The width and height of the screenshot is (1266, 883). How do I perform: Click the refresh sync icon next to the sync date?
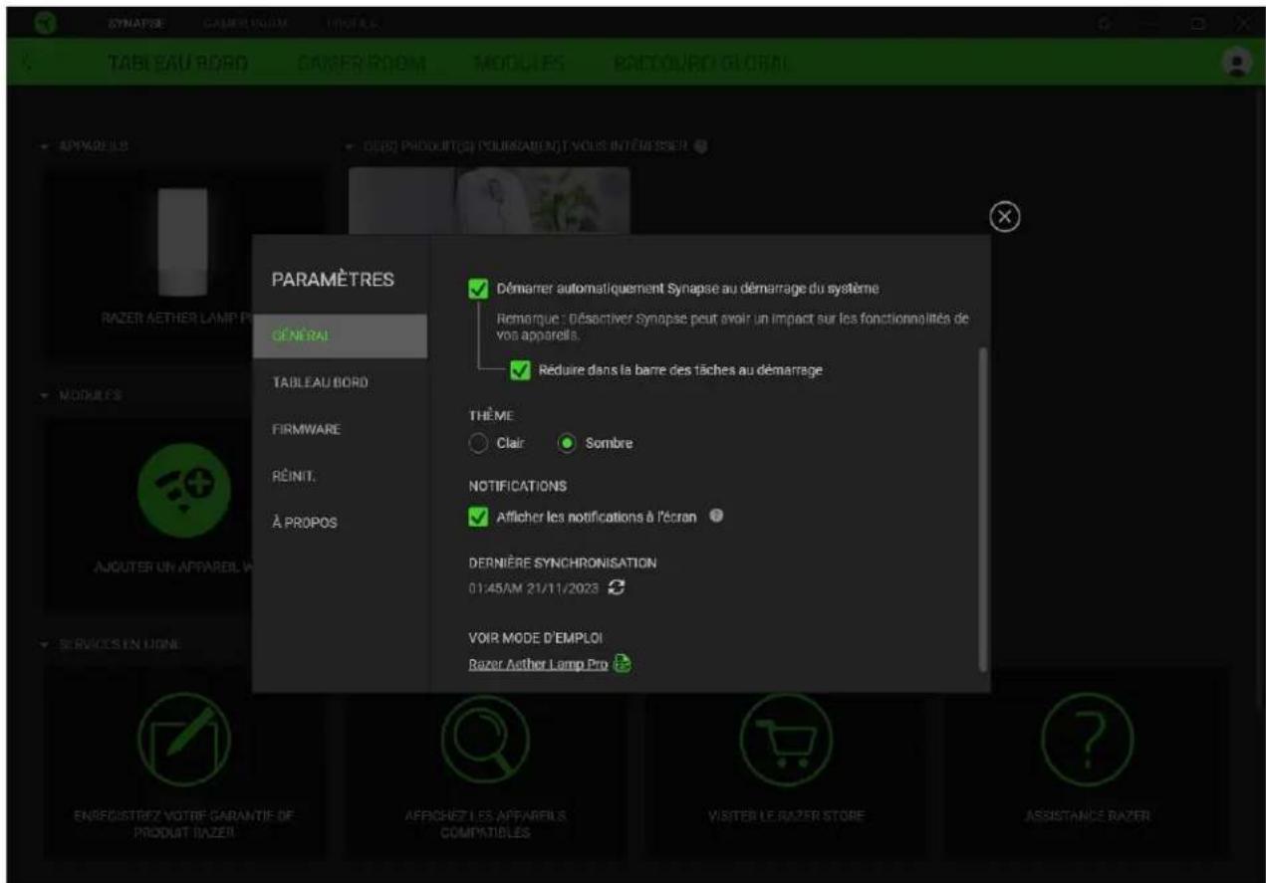click(617, 588)
